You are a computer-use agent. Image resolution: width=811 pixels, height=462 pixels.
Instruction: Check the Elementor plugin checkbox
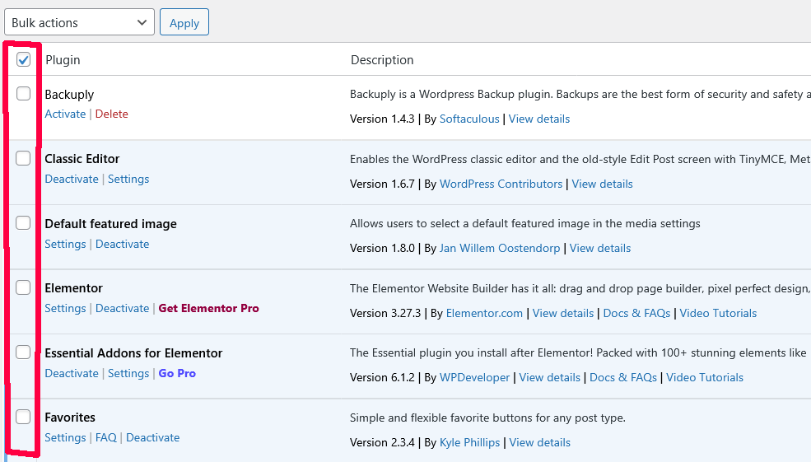point(23,287)
